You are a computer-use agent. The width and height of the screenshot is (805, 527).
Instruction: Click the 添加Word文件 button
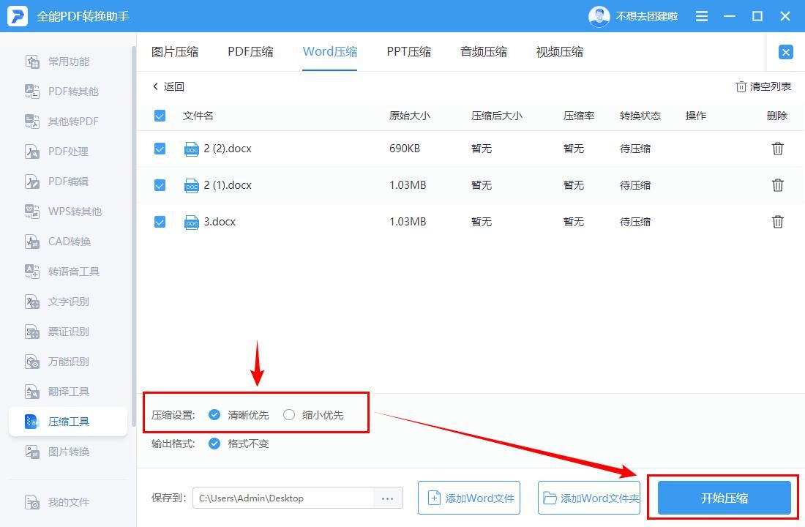468,498
